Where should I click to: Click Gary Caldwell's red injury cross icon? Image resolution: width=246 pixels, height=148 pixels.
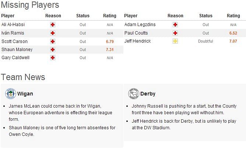[x=53, y=58]
